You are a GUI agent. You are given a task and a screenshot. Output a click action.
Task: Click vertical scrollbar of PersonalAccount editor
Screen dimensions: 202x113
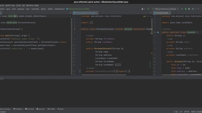152,26
